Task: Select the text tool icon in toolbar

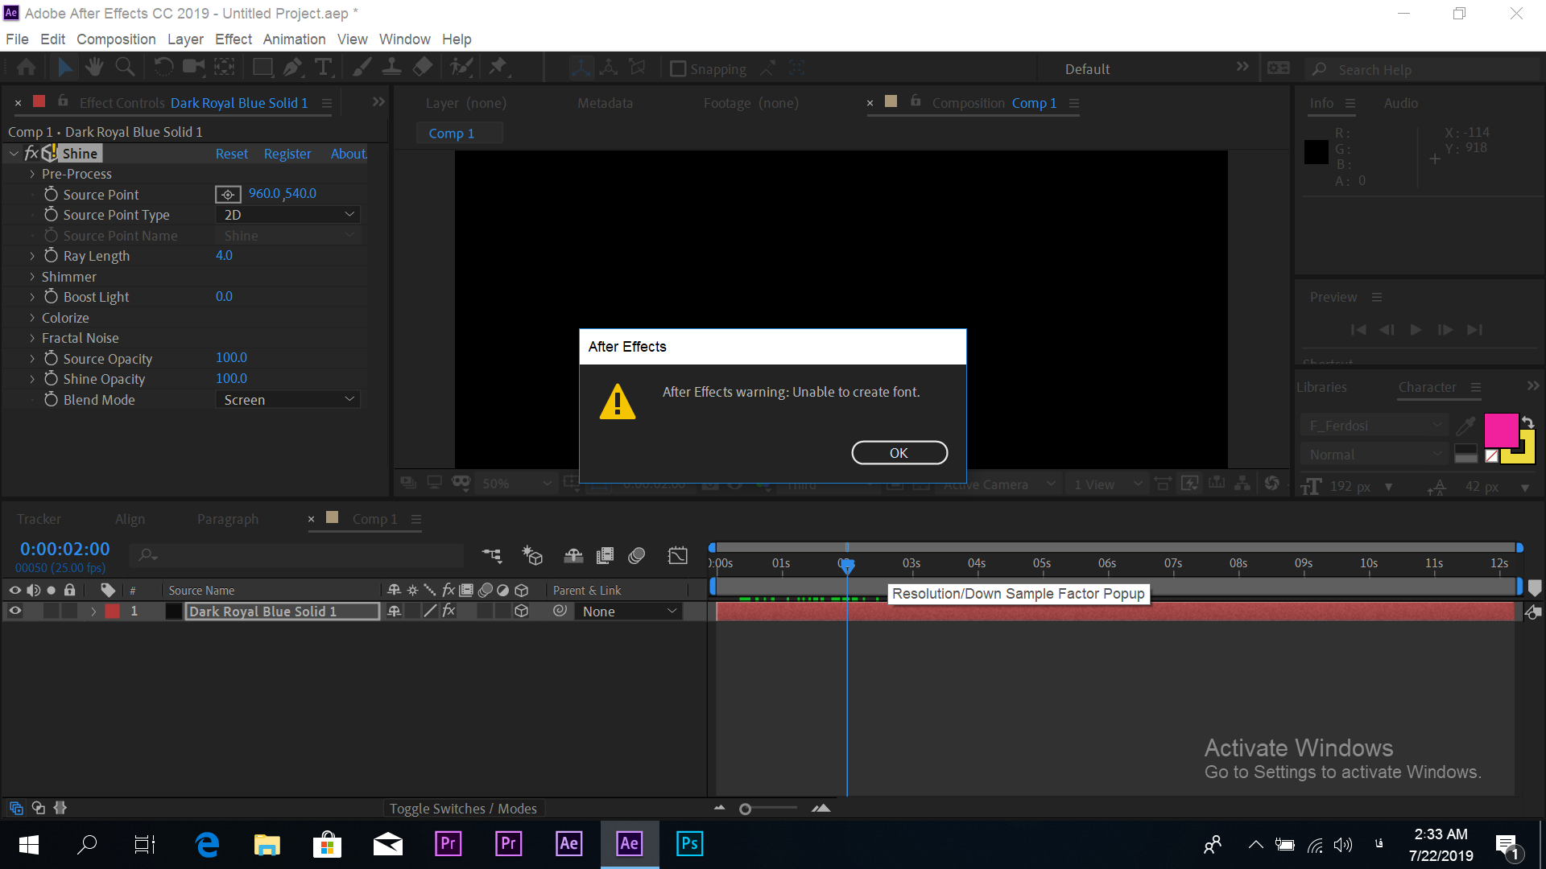Action: (325, 68)
